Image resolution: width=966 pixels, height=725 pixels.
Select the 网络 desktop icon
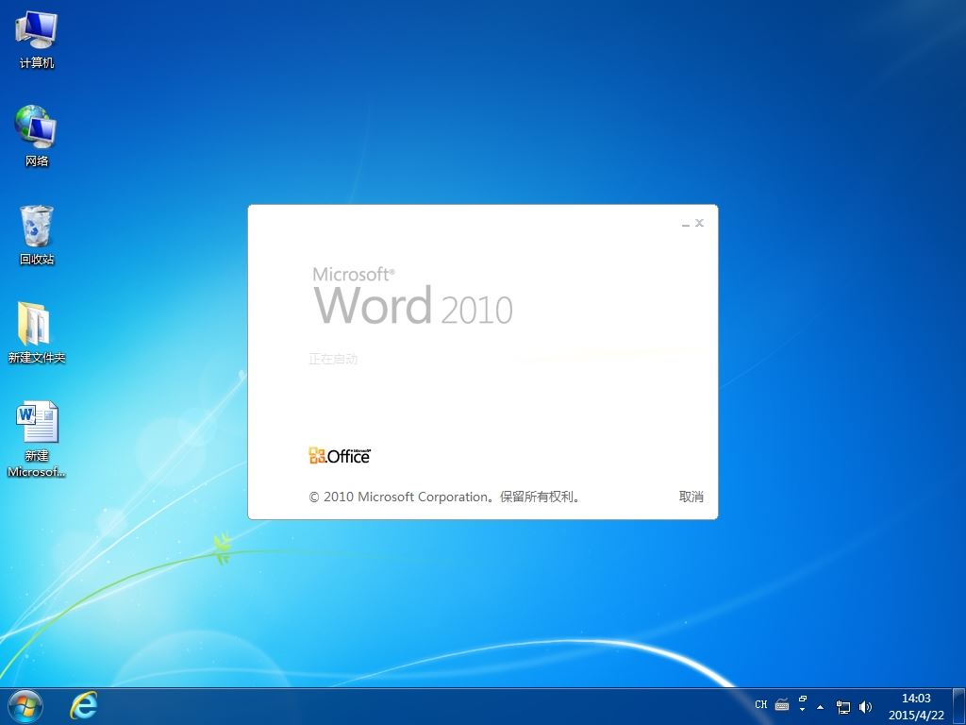(37, 136)
